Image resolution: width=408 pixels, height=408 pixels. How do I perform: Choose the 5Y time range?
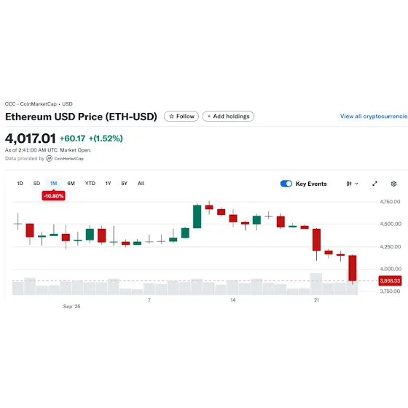point(125,184)
